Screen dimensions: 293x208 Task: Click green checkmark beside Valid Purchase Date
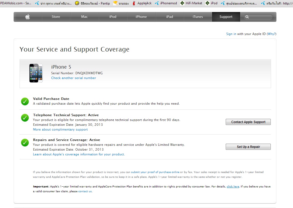pyautogui.click(x=25, y=101)
